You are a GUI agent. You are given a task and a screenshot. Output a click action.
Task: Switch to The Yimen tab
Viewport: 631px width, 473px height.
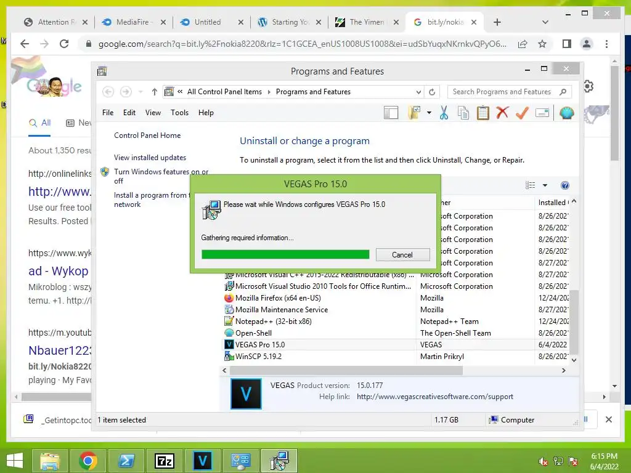click(x=367, y=22)
